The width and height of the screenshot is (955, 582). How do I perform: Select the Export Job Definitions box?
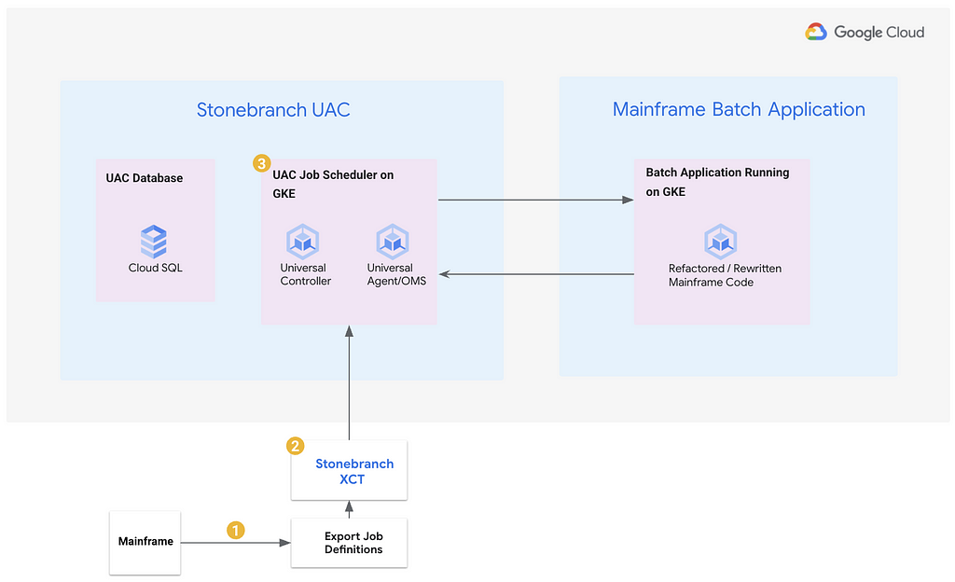[349, 543]
